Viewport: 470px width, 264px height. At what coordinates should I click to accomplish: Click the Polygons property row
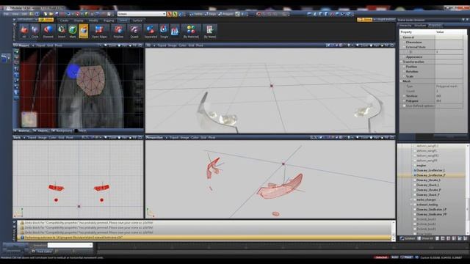click(431, 101)
